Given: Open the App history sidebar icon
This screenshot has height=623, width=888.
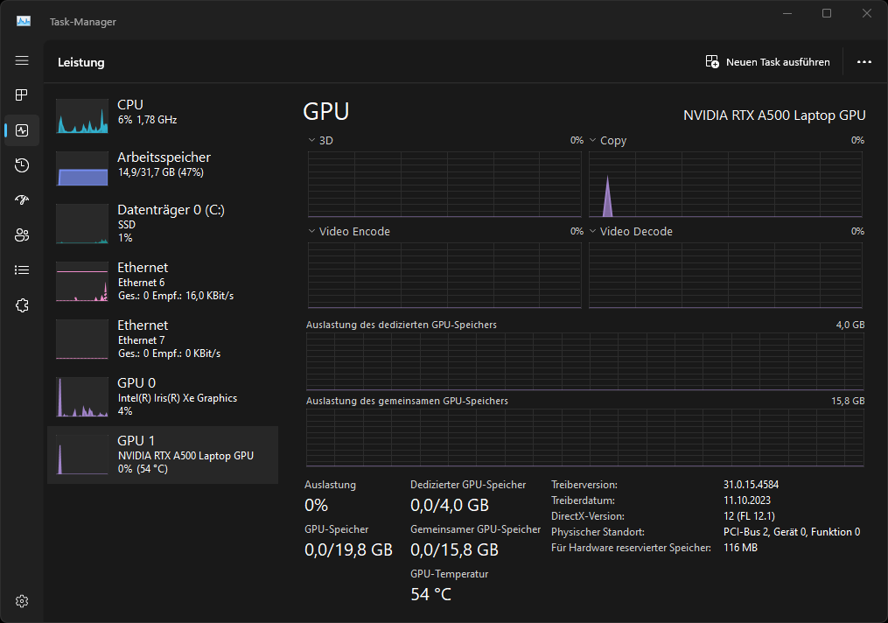Looking at the screenshot, I should [22, 165].
